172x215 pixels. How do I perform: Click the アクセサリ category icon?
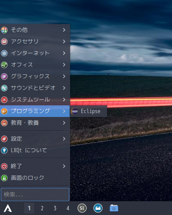point(4,42)
